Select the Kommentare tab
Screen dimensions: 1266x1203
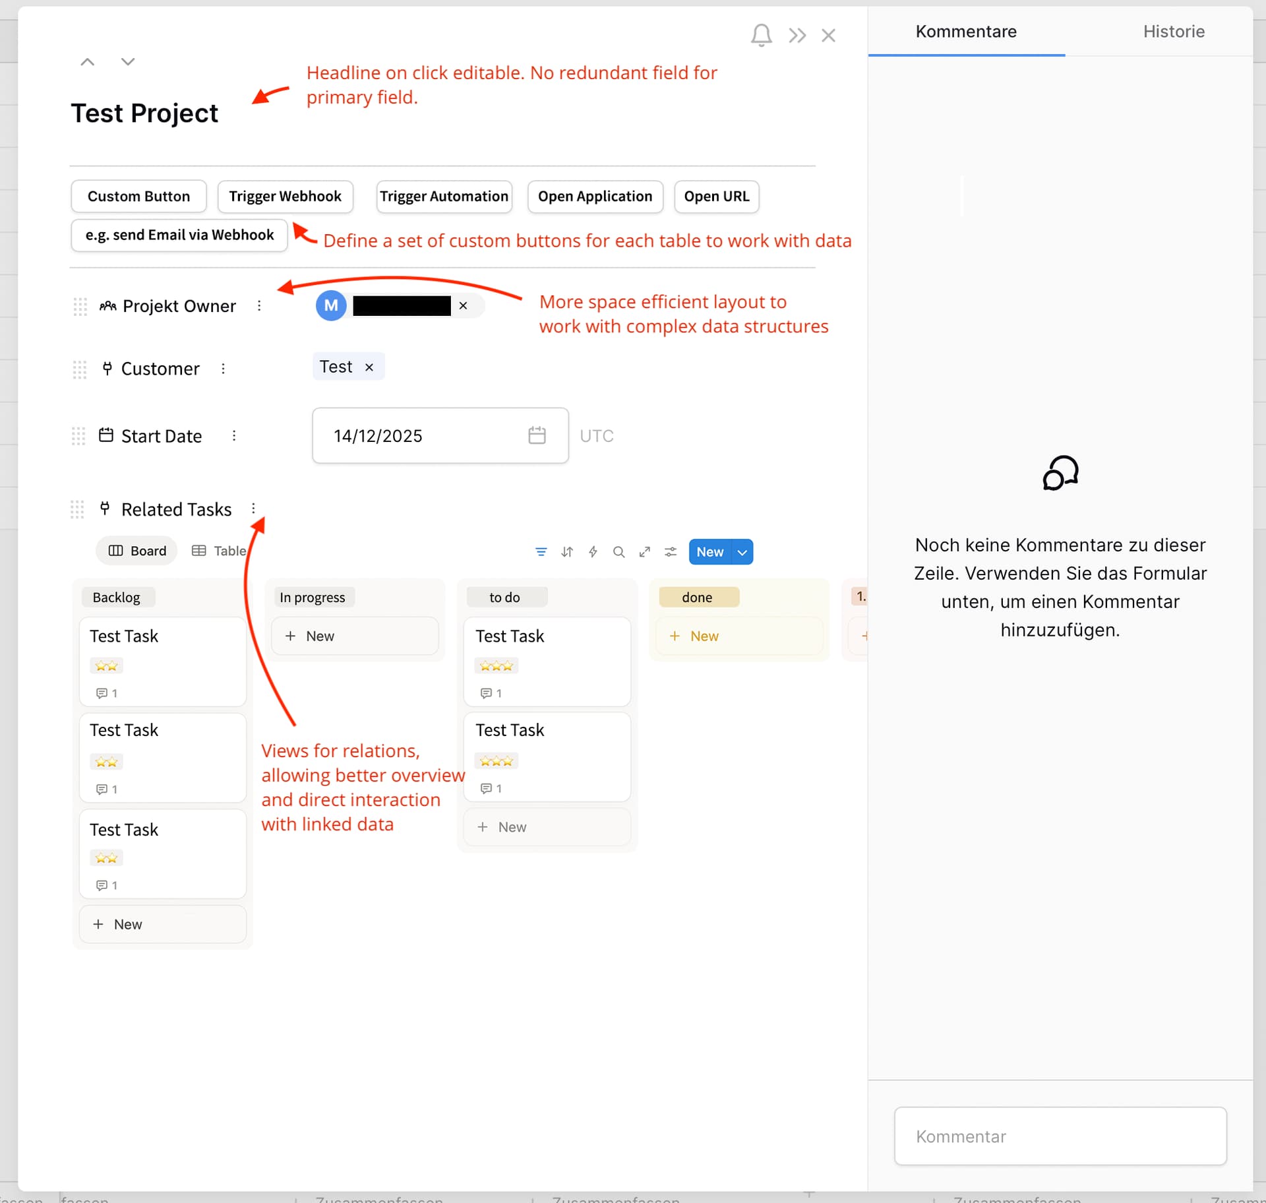(x=965, y=32)
